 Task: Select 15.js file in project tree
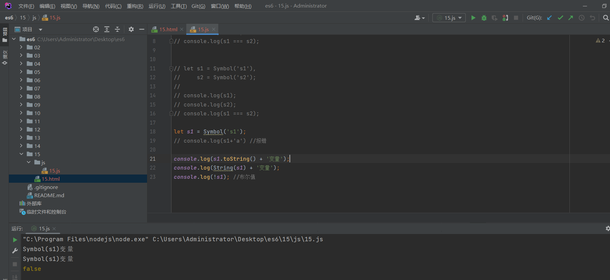(x=51, y=171)
